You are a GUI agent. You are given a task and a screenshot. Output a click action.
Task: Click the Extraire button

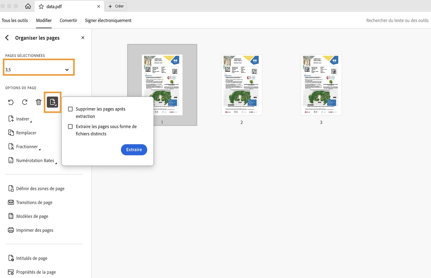134,149
